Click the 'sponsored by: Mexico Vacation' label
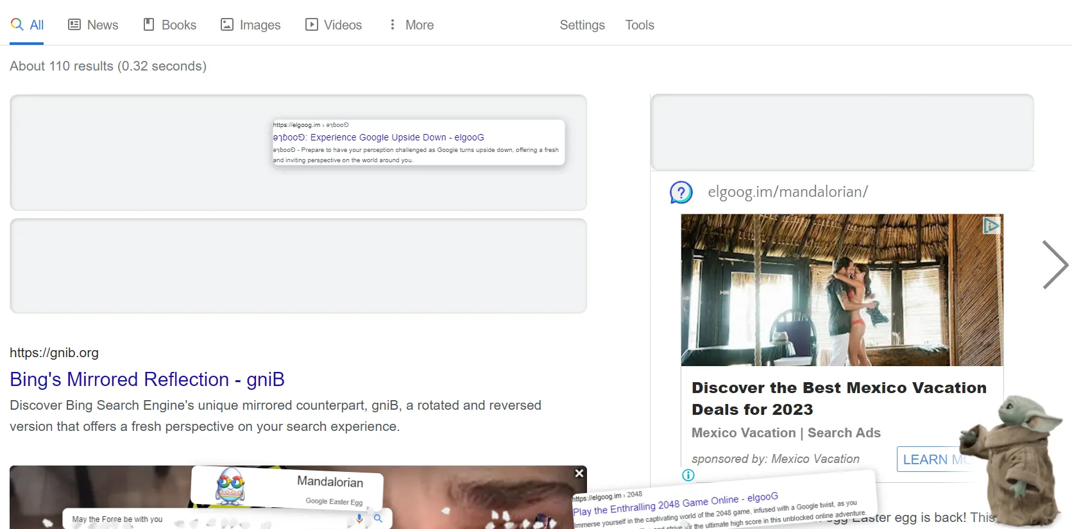This screenshot has height=529, width=1072. click(776, 459)
